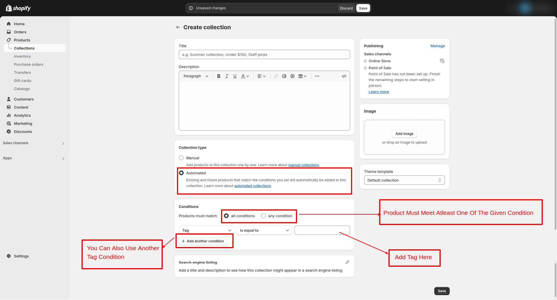Screen dimensions: 557x300
Task: Click the Settings gear icon
Action: click(x=9, y=256)
